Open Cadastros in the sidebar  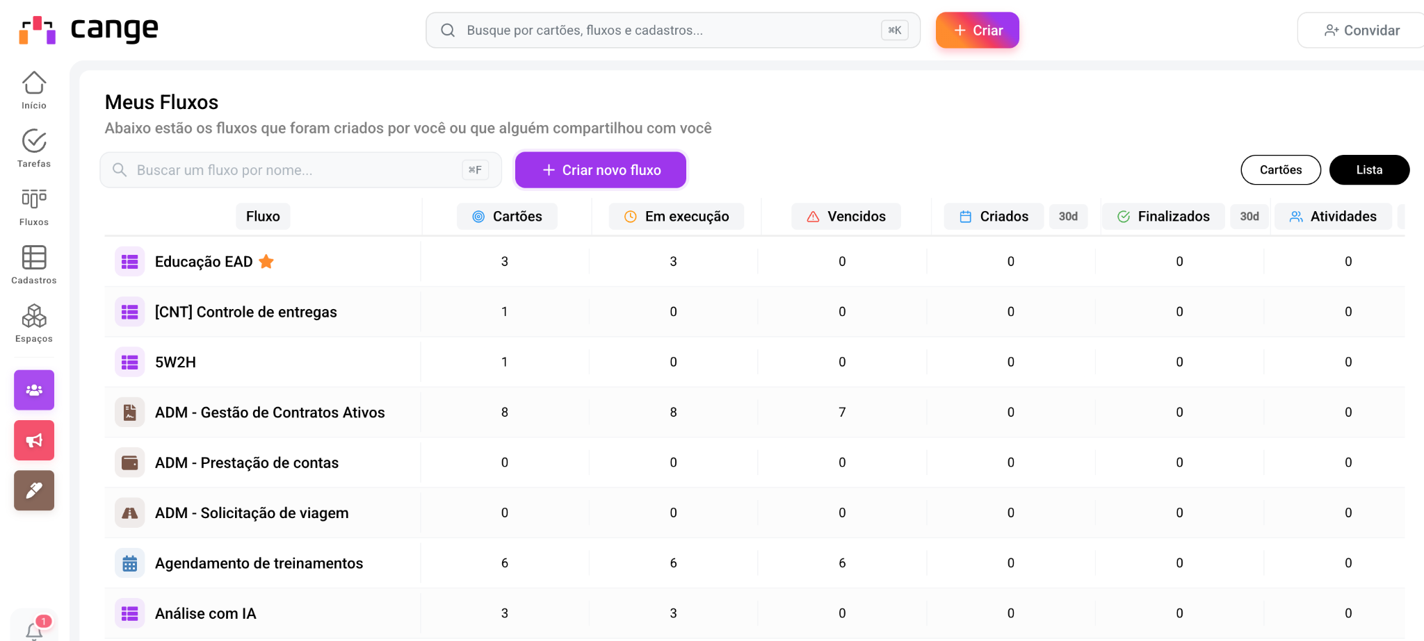(x=33, y=265)
